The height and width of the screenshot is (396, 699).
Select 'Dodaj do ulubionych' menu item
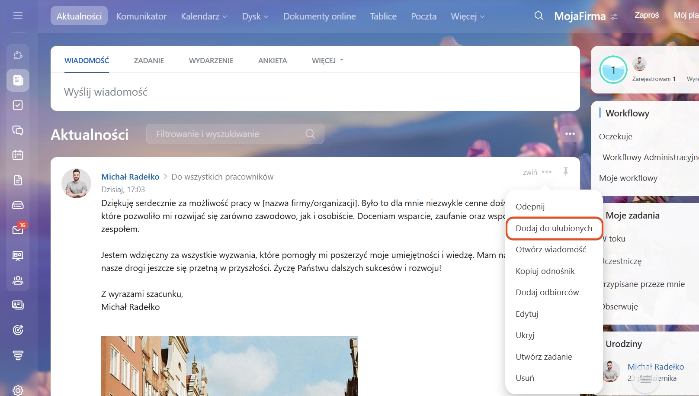click(554, 229)
